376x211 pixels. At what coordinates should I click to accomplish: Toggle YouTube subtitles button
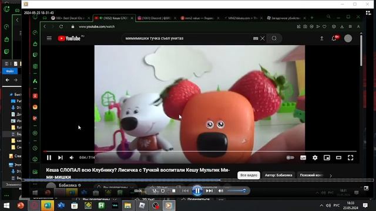point(303,158)
